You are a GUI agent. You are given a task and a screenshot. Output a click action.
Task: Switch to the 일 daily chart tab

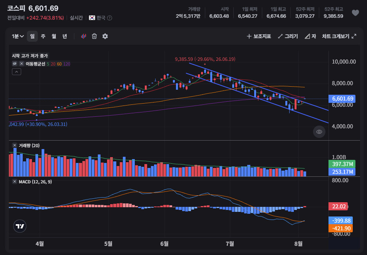pos(32,36)
